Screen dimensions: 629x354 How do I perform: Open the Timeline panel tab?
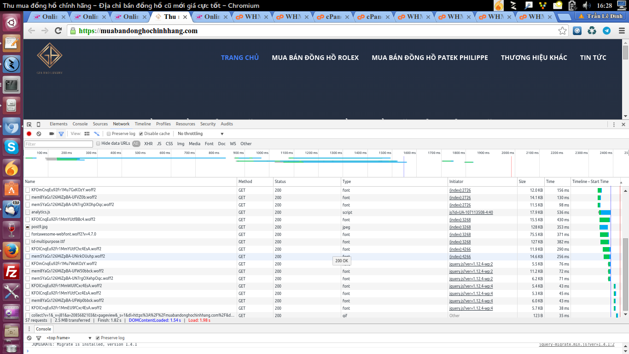click(x=143, y=124)
